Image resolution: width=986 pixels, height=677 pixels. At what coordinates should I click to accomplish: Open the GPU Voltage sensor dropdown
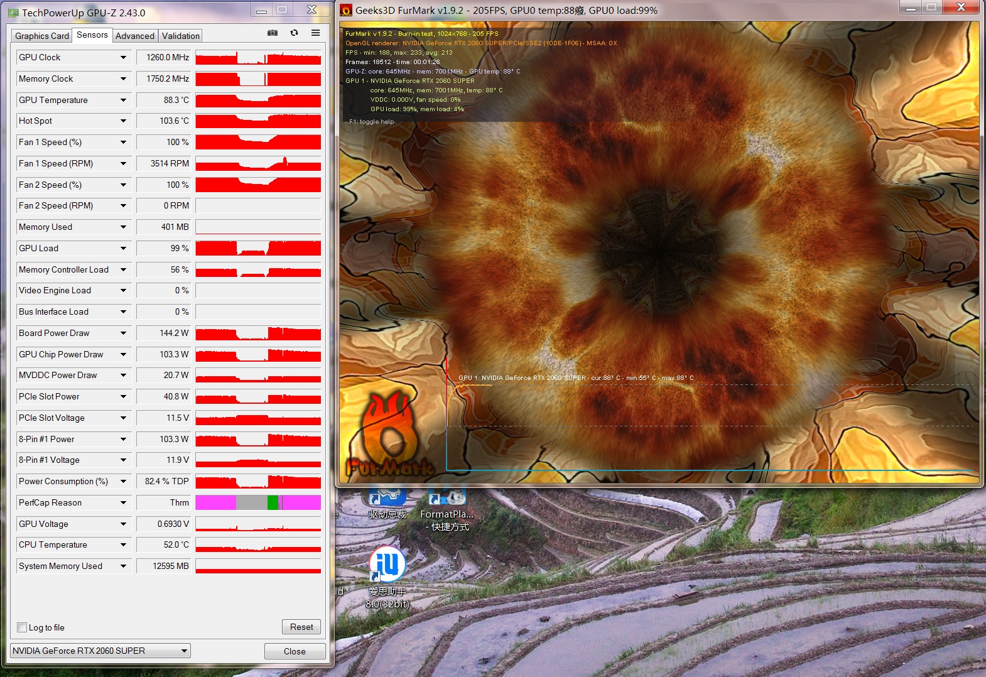123,524
